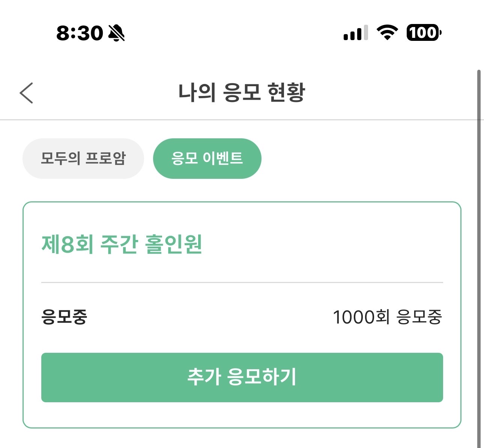
Task: Tap the Wi-Fi status icon
Action: 387,33
